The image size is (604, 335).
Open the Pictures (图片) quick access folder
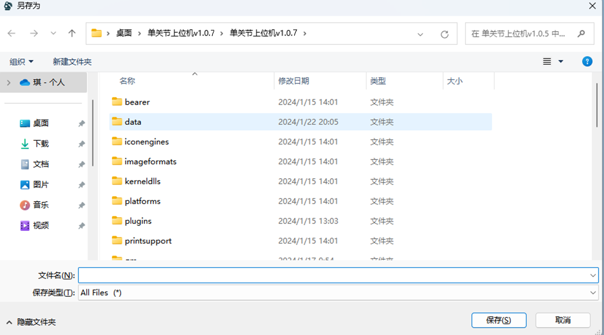pyautogui.click(x=41, y=185)
